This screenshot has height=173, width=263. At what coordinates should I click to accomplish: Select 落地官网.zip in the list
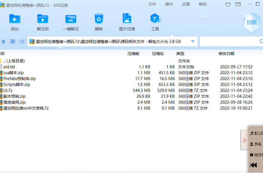(x=14, y=102)
